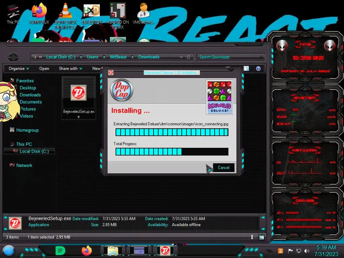Click the 2.95 MB size value

[110, 225]
